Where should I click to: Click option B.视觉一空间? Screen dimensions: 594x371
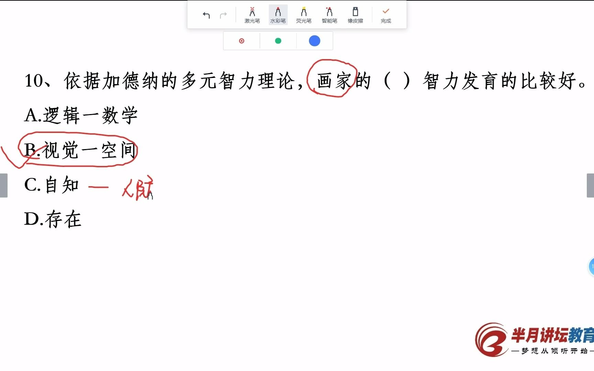80,150
